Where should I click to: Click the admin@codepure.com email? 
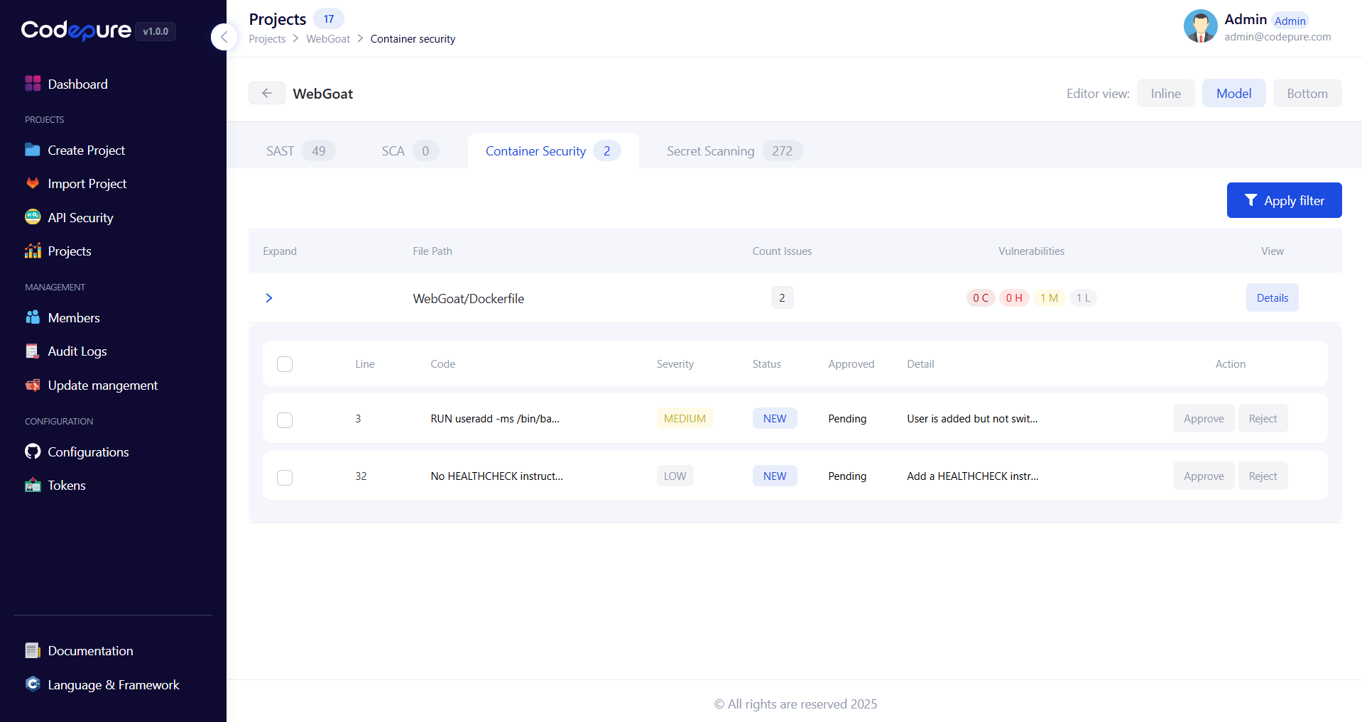[1277, 36]
